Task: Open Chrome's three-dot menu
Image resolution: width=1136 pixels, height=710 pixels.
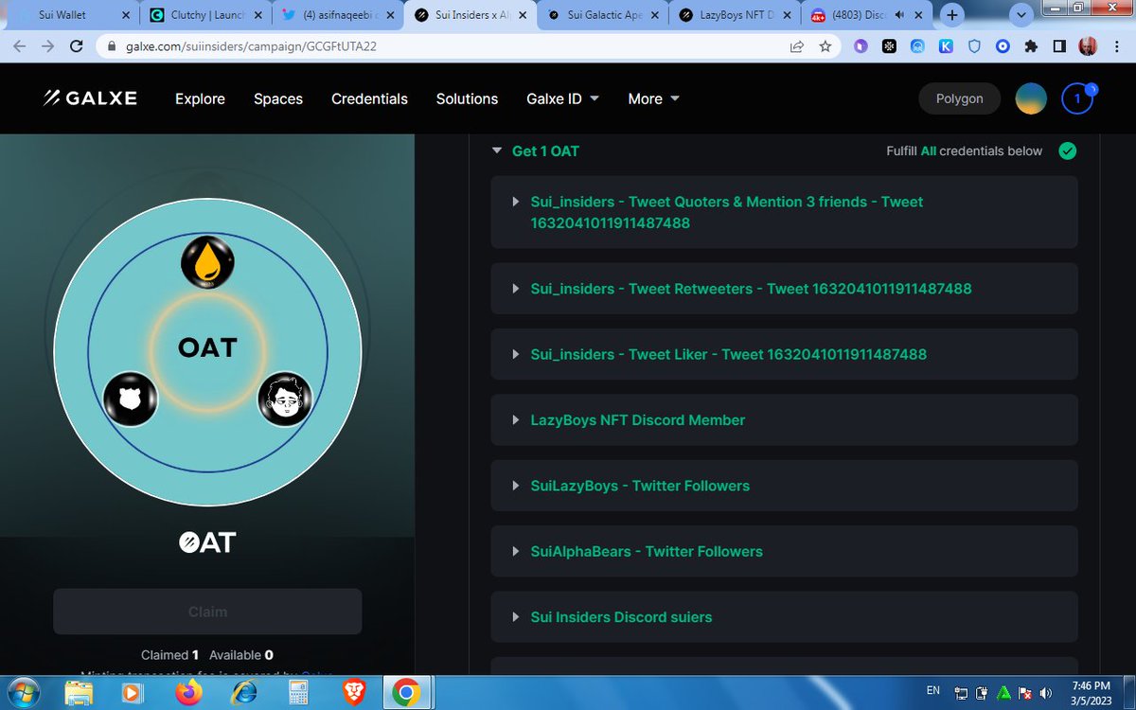Action: tap(1116, 45)
